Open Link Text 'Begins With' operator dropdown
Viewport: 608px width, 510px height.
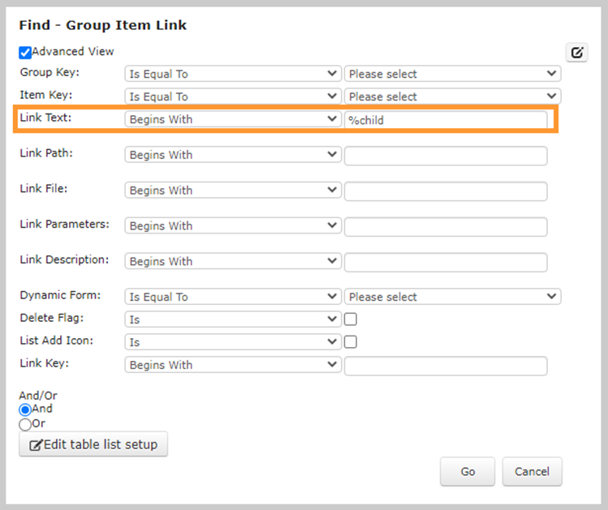click(x=233, y=119)
